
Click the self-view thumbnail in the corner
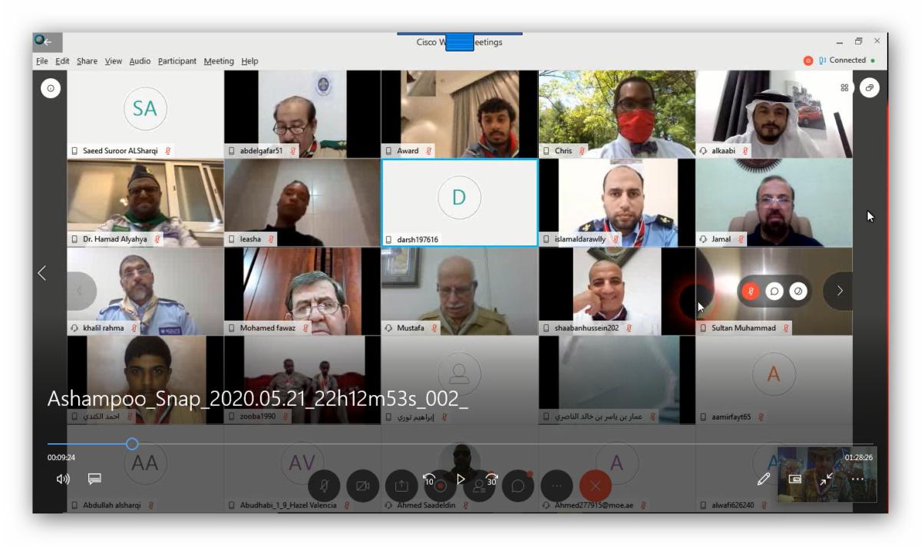(x=827, y=475)
